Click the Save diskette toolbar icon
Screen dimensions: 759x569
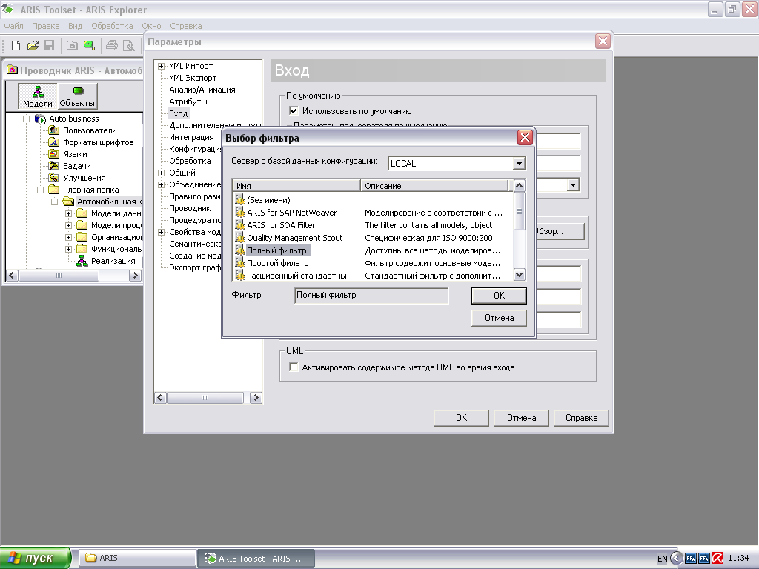coord(49,45)
